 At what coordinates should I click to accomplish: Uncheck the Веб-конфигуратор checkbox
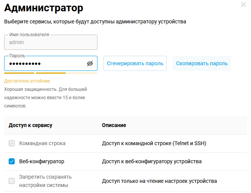(x=12, y=162)
